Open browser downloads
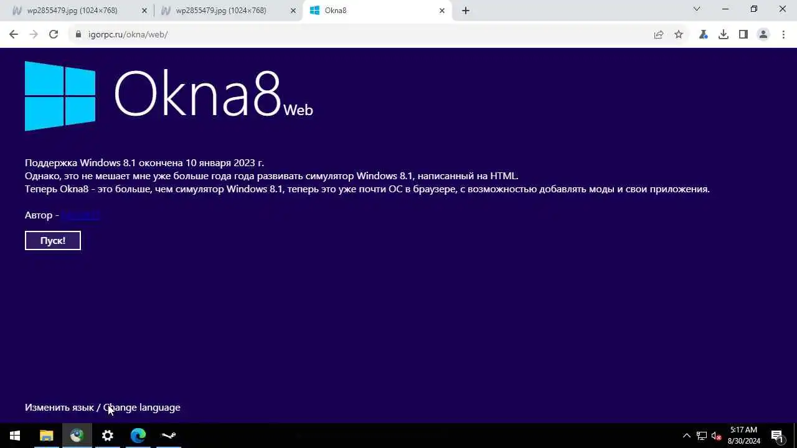 724,34
